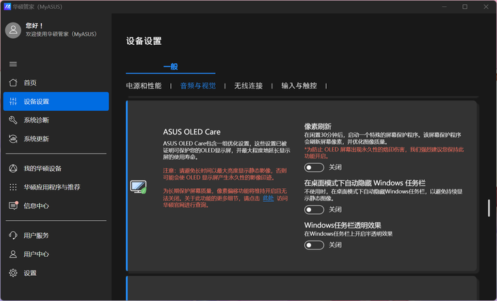497x301 pixels.
Task: Open 首页 in the sidebar
Action: tap(56, 83)
